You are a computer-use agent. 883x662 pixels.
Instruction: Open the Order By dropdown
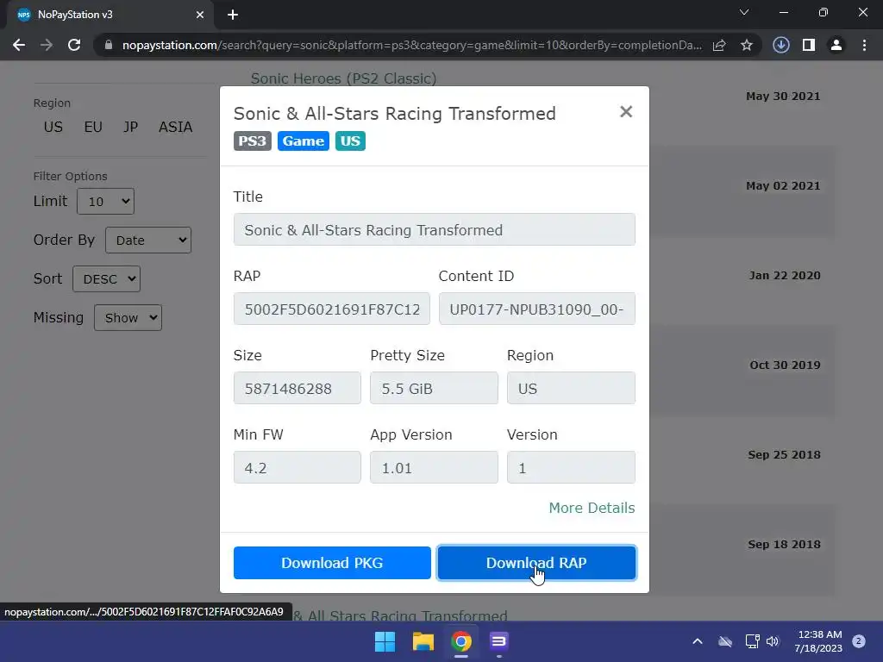[148, 240]
